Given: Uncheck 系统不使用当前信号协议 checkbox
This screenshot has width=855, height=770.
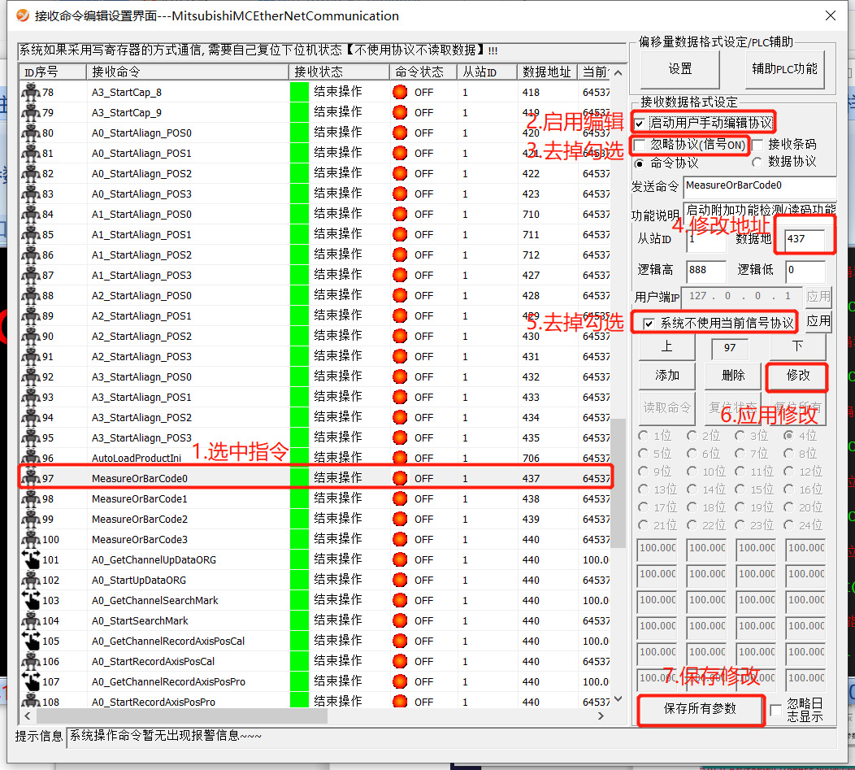Looking at the screenshot, I should [x=649, y=324].
